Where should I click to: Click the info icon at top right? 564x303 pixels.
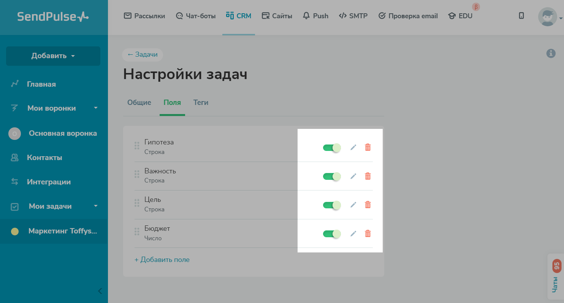click(x=551, y=54)
